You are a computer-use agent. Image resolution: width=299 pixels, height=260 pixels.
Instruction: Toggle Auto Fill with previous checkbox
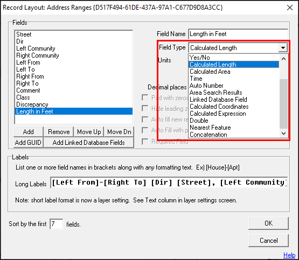145,130
